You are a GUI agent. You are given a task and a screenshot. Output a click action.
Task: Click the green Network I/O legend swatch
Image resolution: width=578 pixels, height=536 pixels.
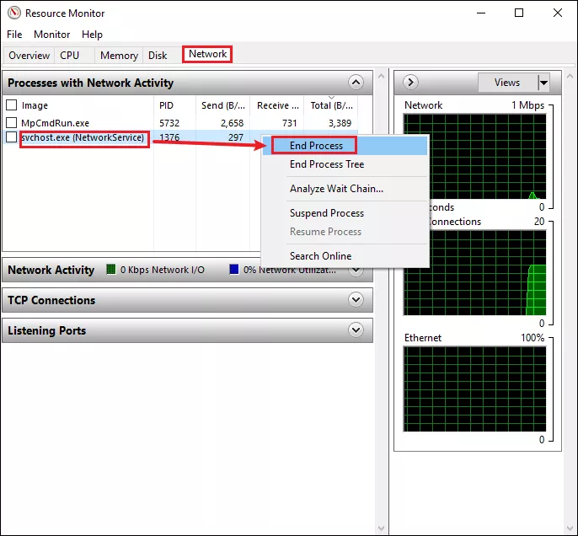pyautogui.click(x=110, y=269)
